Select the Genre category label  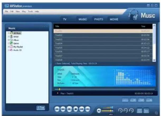point(16,43)
